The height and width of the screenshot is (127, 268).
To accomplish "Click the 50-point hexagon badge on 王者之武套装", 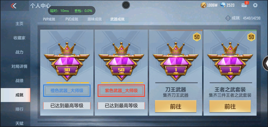I will click(x=251, y=37).
